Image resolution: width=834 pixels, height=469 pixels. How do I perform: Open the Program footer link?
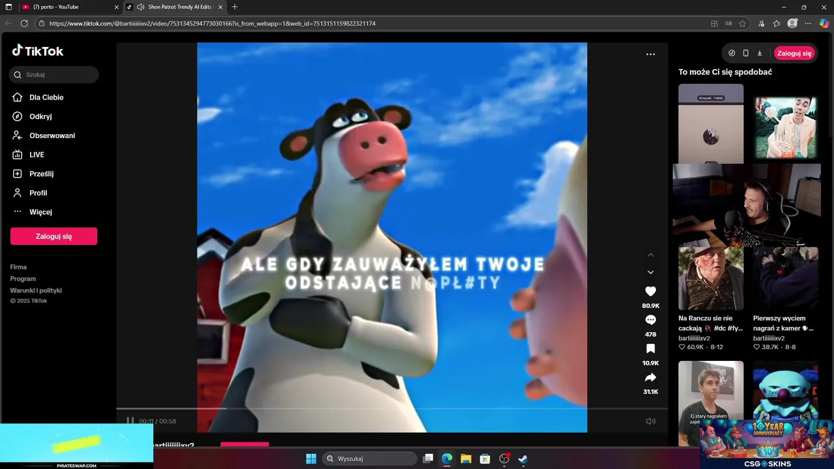[x=23, y=279]
